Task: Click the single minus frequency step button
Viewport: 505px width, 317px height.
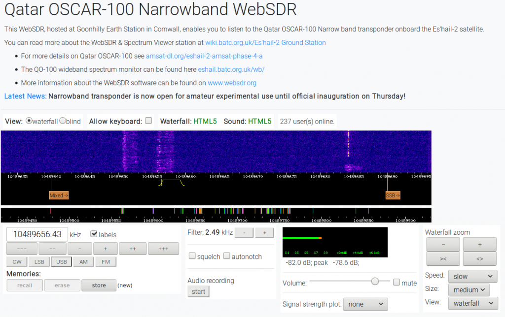Action: (x=80, y=249)
